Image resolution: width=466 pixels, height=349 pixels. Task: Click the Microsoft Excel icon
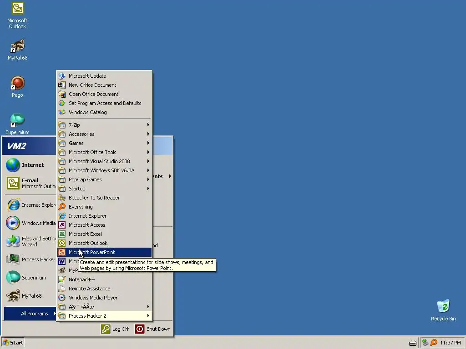click(x=62, y=234)
